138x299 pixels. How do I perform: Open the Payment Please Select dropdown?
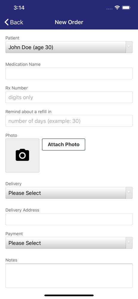click(x=69, y=243)
